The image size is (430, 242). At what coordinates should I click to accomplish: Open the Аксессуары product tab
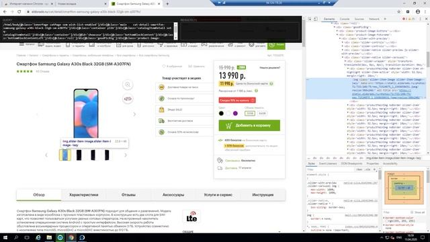click(173, 195)
